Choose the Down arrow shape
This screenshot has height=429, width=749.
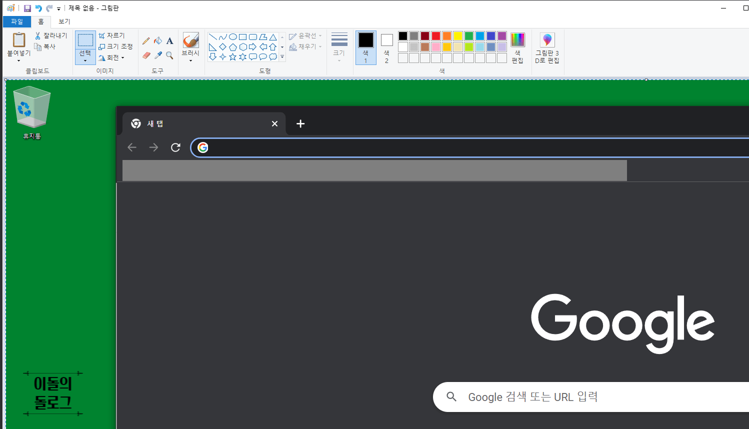pos(213,57)
